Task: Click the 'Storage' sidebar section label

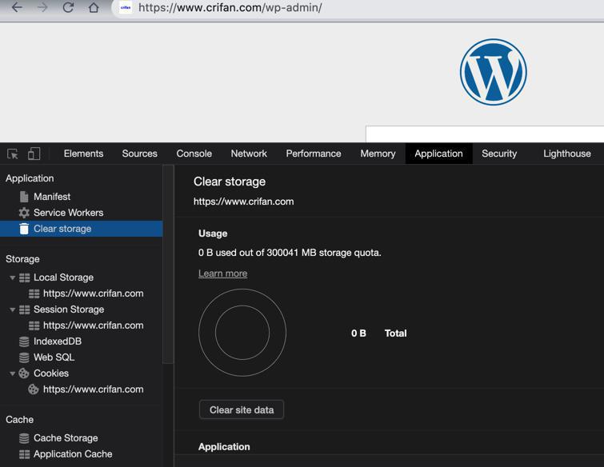Action: 22,259
